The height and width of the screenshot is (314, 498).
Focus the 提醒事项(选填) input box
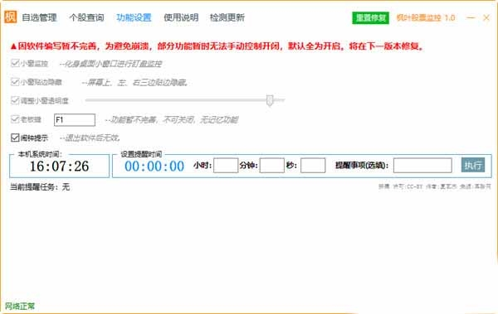tap(422, 165)
